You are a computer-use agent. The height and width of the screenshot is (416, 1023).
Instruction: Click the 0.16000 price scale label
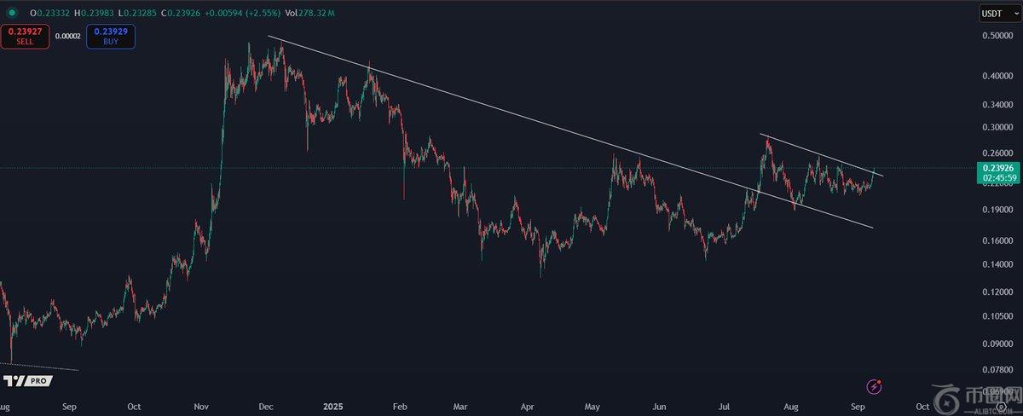tap(998, 241)
